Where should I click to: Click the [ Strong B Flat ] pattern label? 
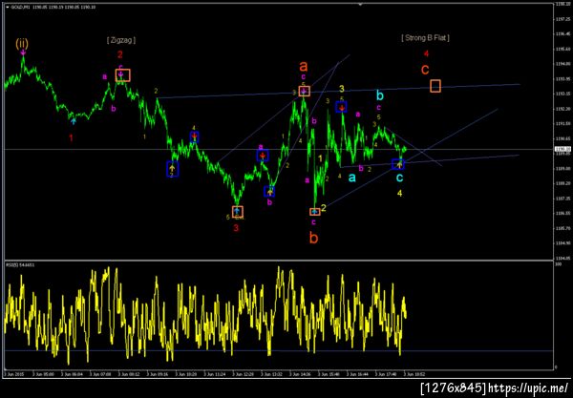tap(425, 37)
